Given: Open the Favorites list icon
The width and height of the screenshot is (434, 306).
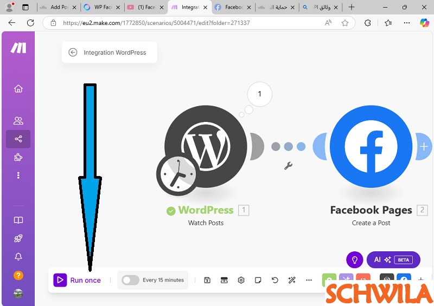Looking at the screenshot, I should [388, 23].
